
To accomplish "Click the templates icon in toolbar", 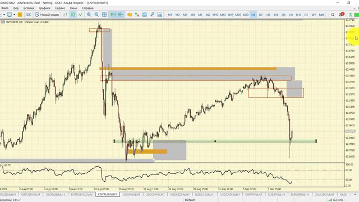I will pos(145,15).
